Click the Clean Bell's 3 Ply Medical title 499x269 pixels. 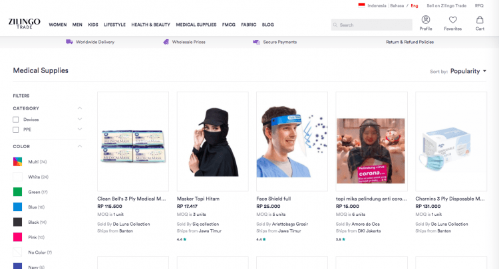click(x=132, y=199)
